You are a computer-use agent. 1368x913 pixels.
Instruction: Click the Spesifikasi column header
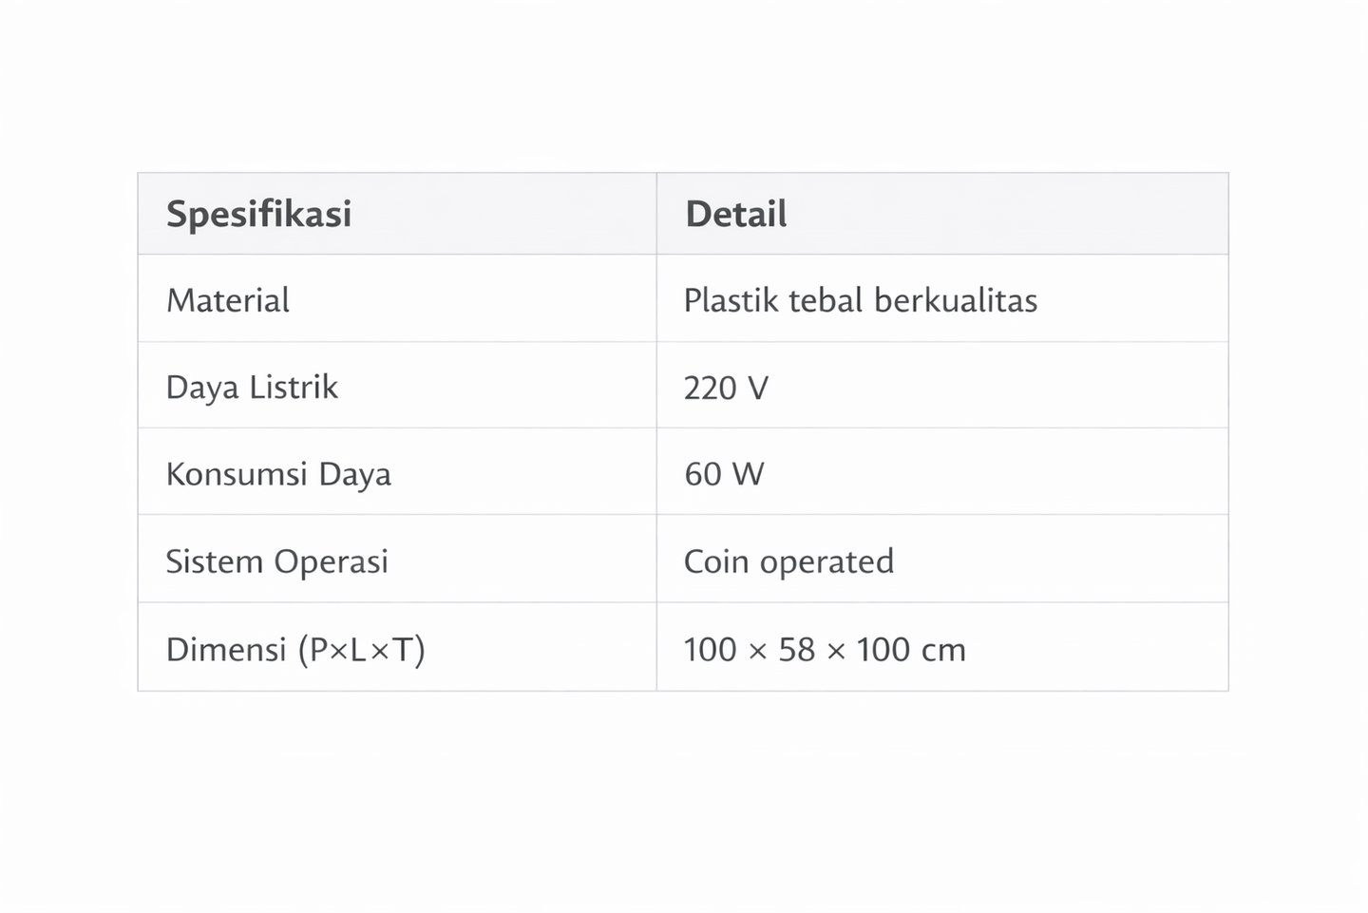(258, 214)
